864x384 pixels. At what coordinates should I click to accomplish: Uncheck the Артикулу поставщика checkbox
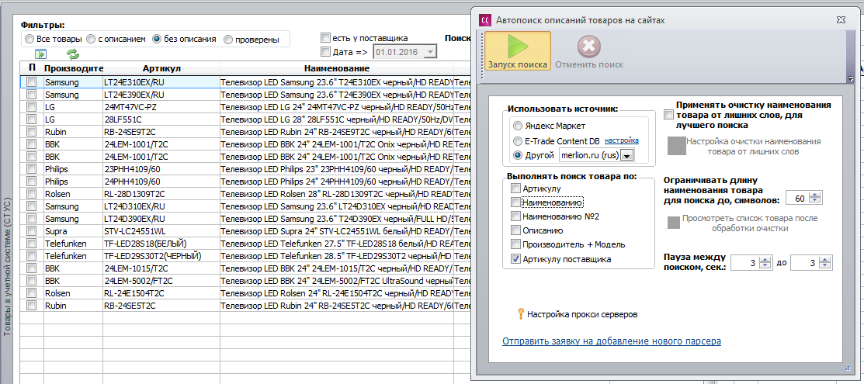pos(515,259)
